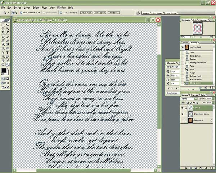The image size is (216, 173).
Task: Click Create new snapshot icon in History panel
Action: [206, 88]
